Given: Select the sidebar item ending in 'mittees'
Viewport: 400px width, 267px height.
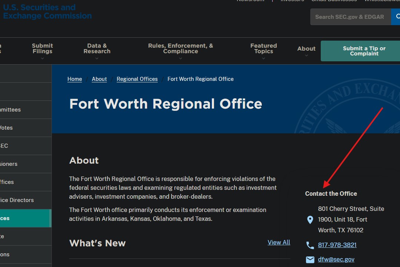Looking at the screenshot, I should click(26, 110).
